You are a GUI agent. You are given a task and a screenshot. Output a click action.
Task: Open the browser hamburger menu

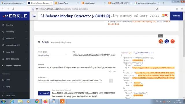click(x=182, y=9)
